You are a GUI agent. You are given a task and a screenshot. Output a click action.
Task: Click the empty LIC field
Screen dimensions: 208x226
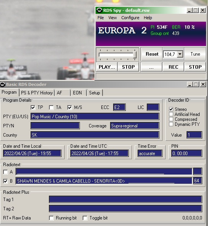pyautogui.click(x=153, y=107)
